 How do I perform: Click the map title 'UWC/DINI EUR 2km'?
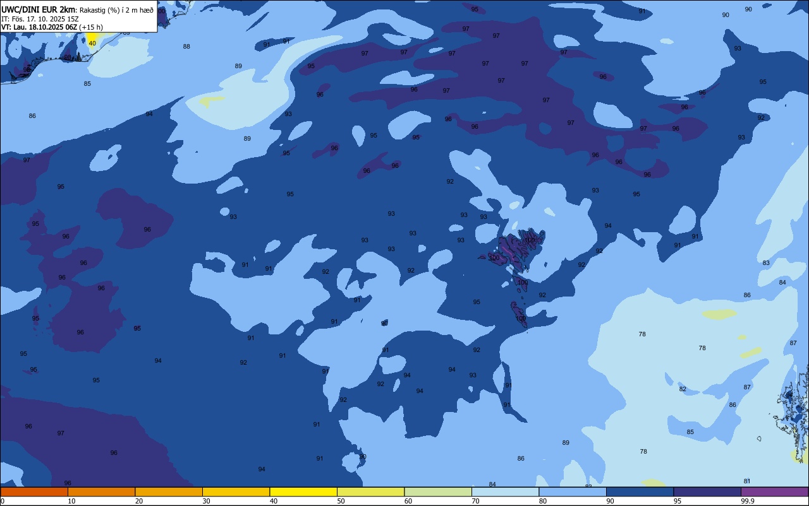[38, 9]
